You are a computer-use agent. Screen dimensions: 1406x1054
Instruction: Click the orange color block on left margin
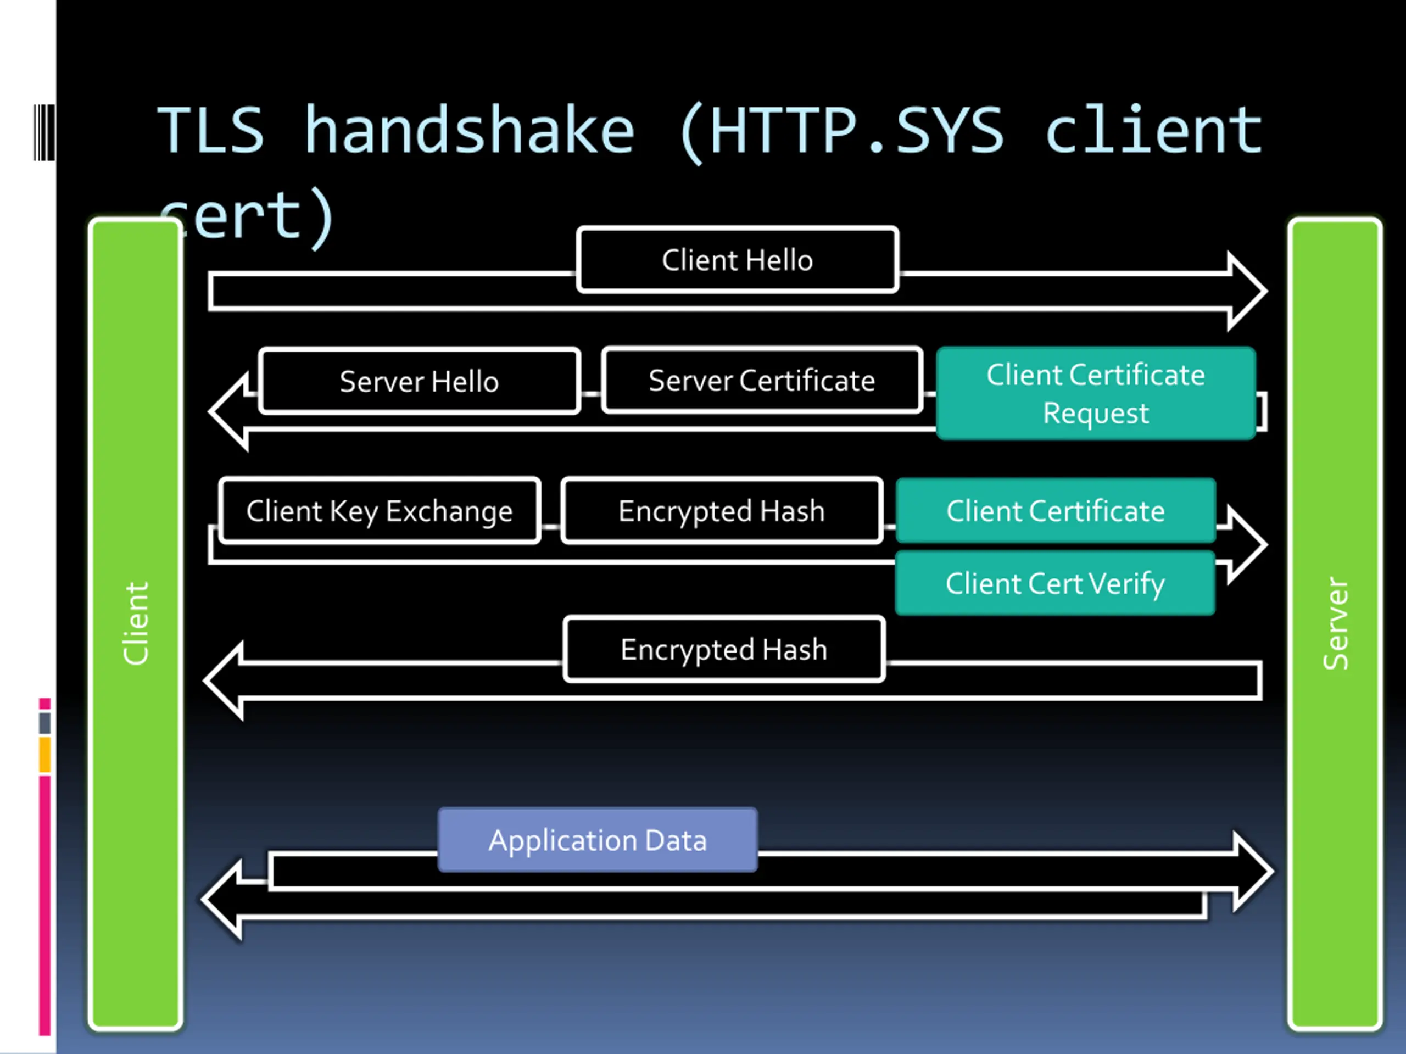[44, 755]
